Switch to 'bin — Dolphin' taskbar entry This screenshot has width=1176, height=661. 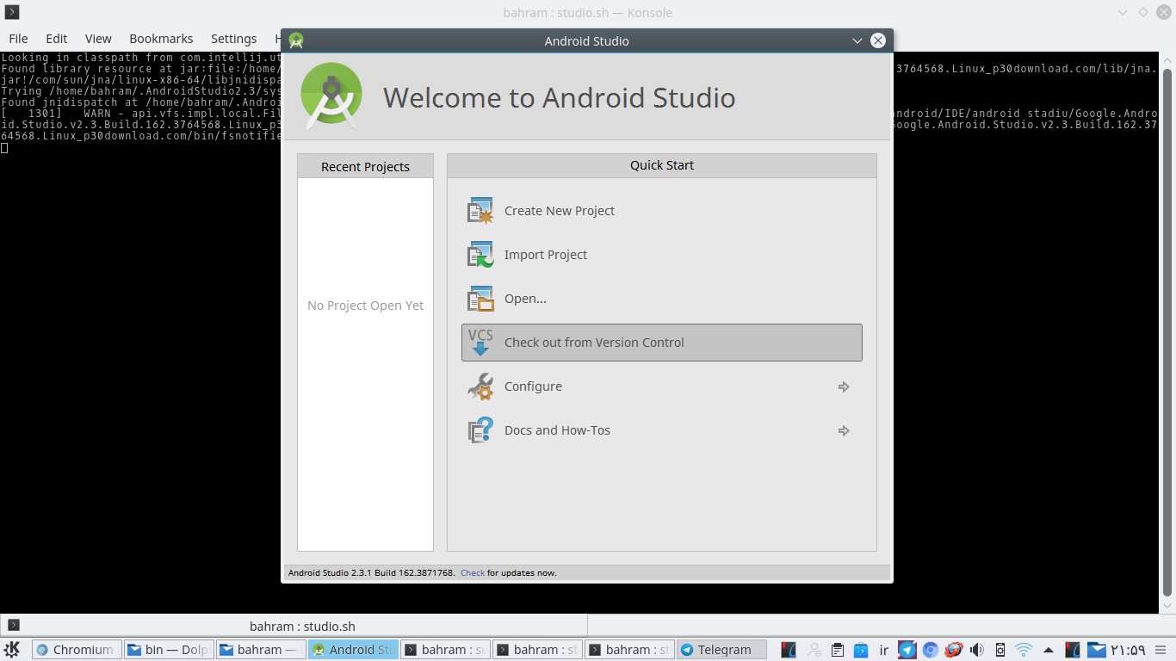point(168,650)
